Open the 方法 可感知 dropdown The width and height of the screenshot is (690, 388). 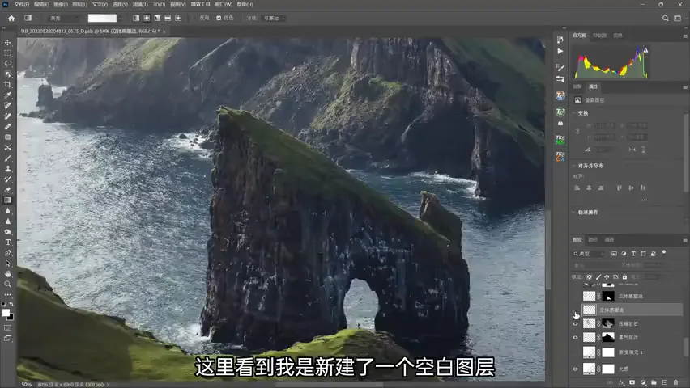[275, 18]
